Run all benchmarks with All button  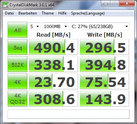[17, 30]
